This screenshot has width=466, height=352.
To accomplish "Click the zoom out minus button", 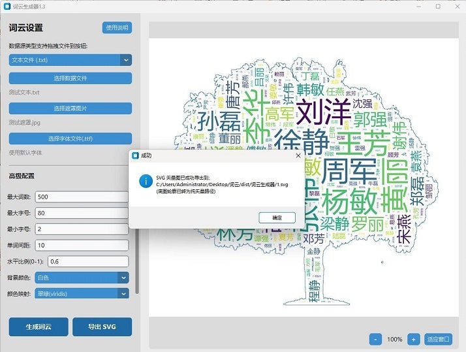I will point(375,339).
